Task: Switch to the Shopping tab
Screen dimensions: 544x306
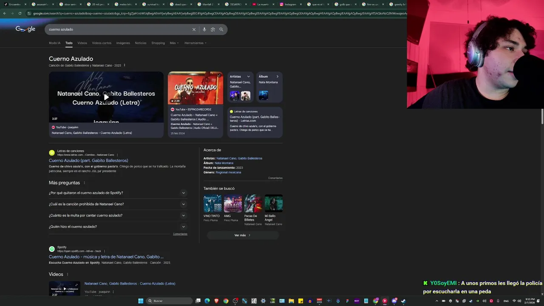Action: [x=158, y=43]
